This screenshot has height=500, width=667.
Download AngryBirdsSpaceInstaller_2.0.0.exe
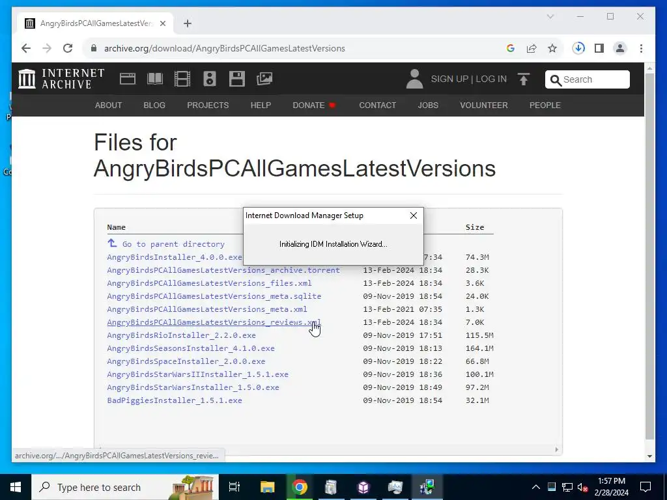(186, 361)
